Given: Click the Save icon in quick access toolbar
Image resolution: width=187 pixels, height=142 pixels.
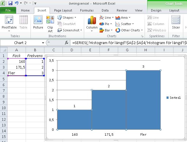Looking at the screenshot, I should pos(10,3).
